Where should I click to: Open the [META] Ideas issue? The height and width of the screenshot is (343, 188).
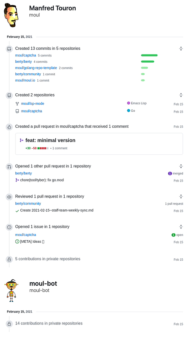pyautogui.click(x=32, y=241)
